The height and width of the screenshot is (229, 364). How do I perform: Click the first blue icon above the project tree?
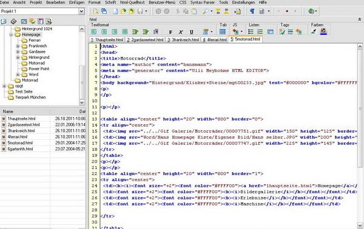pyautogui.click(x=4, y=21)
